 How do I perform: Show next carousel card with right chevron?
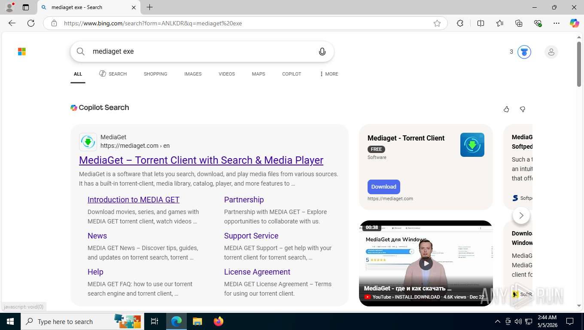pyautogui.click(x=521, y=215)
